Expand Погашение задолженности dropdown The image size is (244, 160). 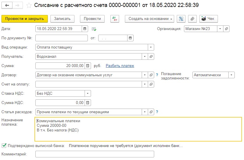tap(231, 75)
